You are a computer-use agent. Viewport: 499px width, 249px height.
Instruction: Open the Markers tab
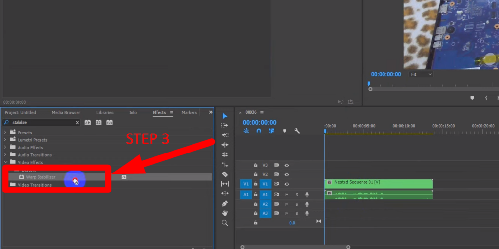click(189, 113)
